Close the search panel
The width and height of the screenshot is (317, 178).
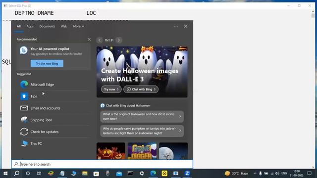coord(185,26)
